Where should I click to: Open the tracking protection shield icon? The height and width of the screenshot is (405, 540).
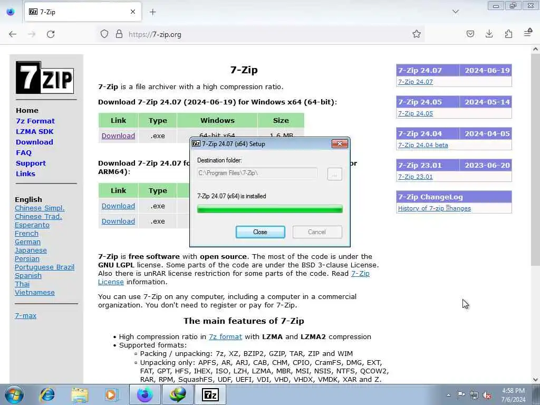click(x=104, y=34)
